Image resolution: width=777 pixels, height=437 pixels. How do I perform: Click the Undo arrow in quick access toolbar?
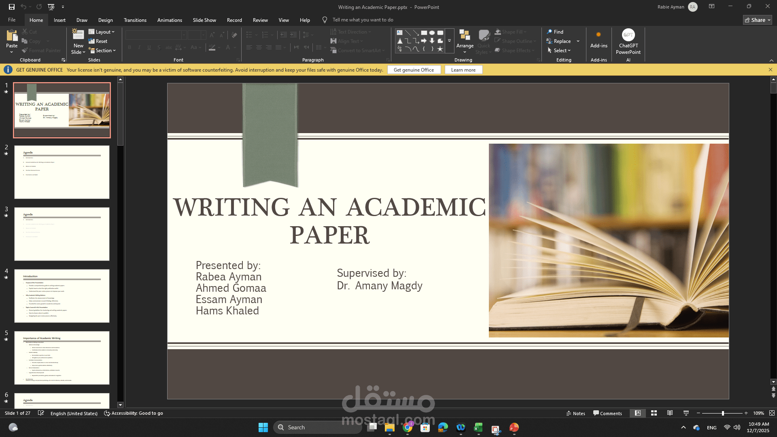pyautogui.click(x=23, y=7)
